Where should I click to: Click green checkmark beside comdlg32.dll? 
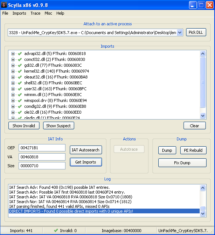click(x=20, y=106)
